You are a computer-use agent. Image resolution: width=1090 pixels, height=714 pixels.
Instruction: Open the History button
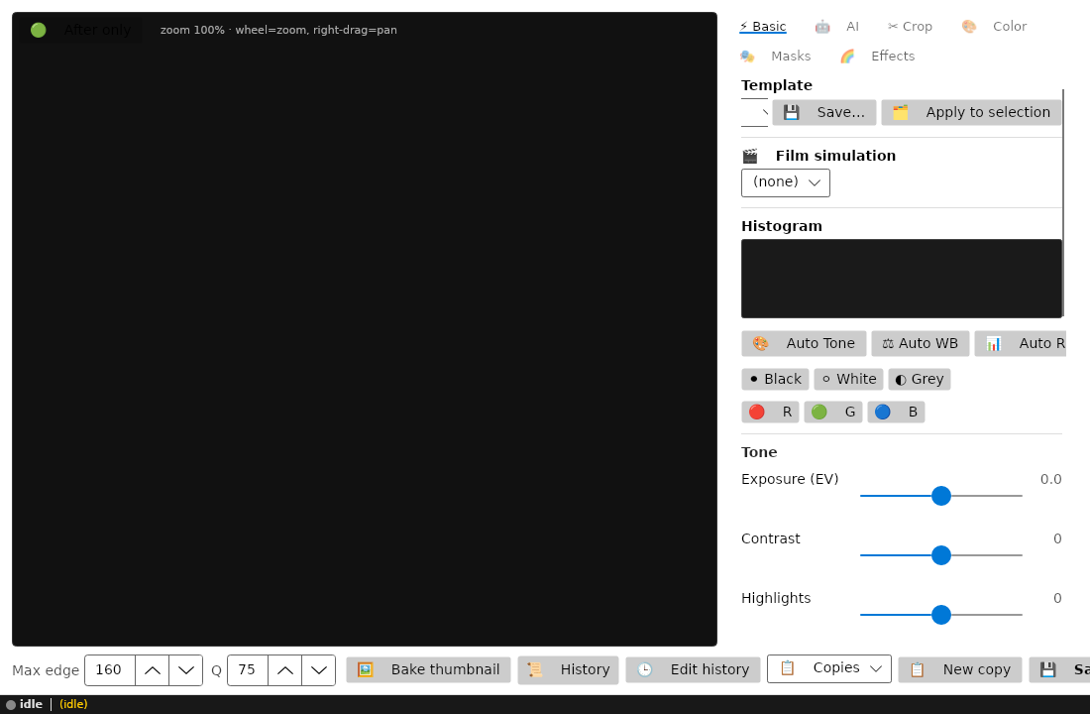pos(568,670)
